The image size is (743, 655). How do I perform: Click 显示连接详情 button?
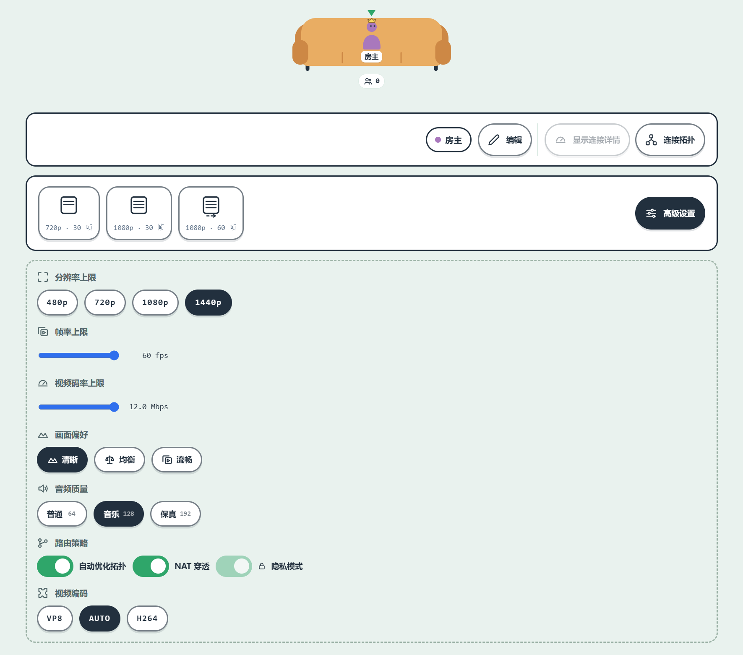click(587, 140)
